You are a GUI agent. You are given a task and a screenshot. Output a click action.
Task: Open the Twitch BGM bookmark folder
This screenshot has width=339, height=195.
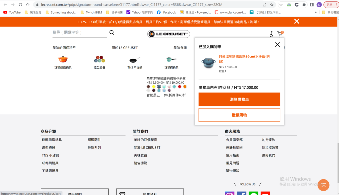(91, 12)
